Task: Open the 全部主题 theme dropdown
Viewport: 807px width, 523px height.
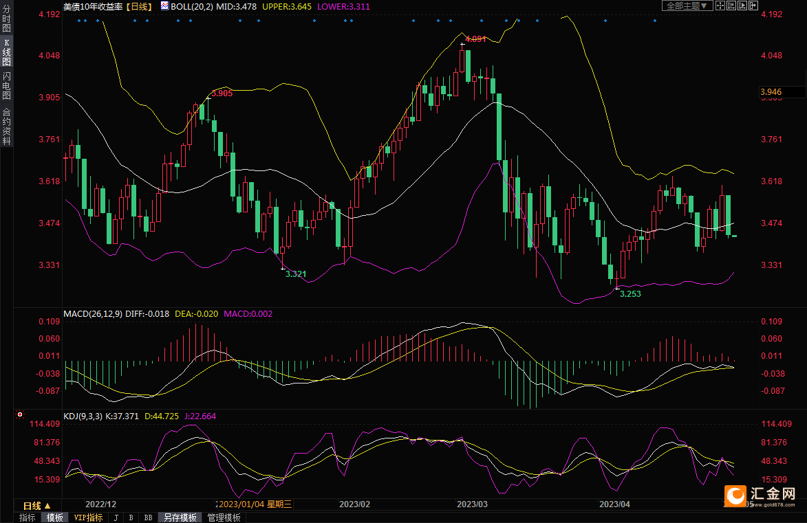Action: click(x=687, y=5)
